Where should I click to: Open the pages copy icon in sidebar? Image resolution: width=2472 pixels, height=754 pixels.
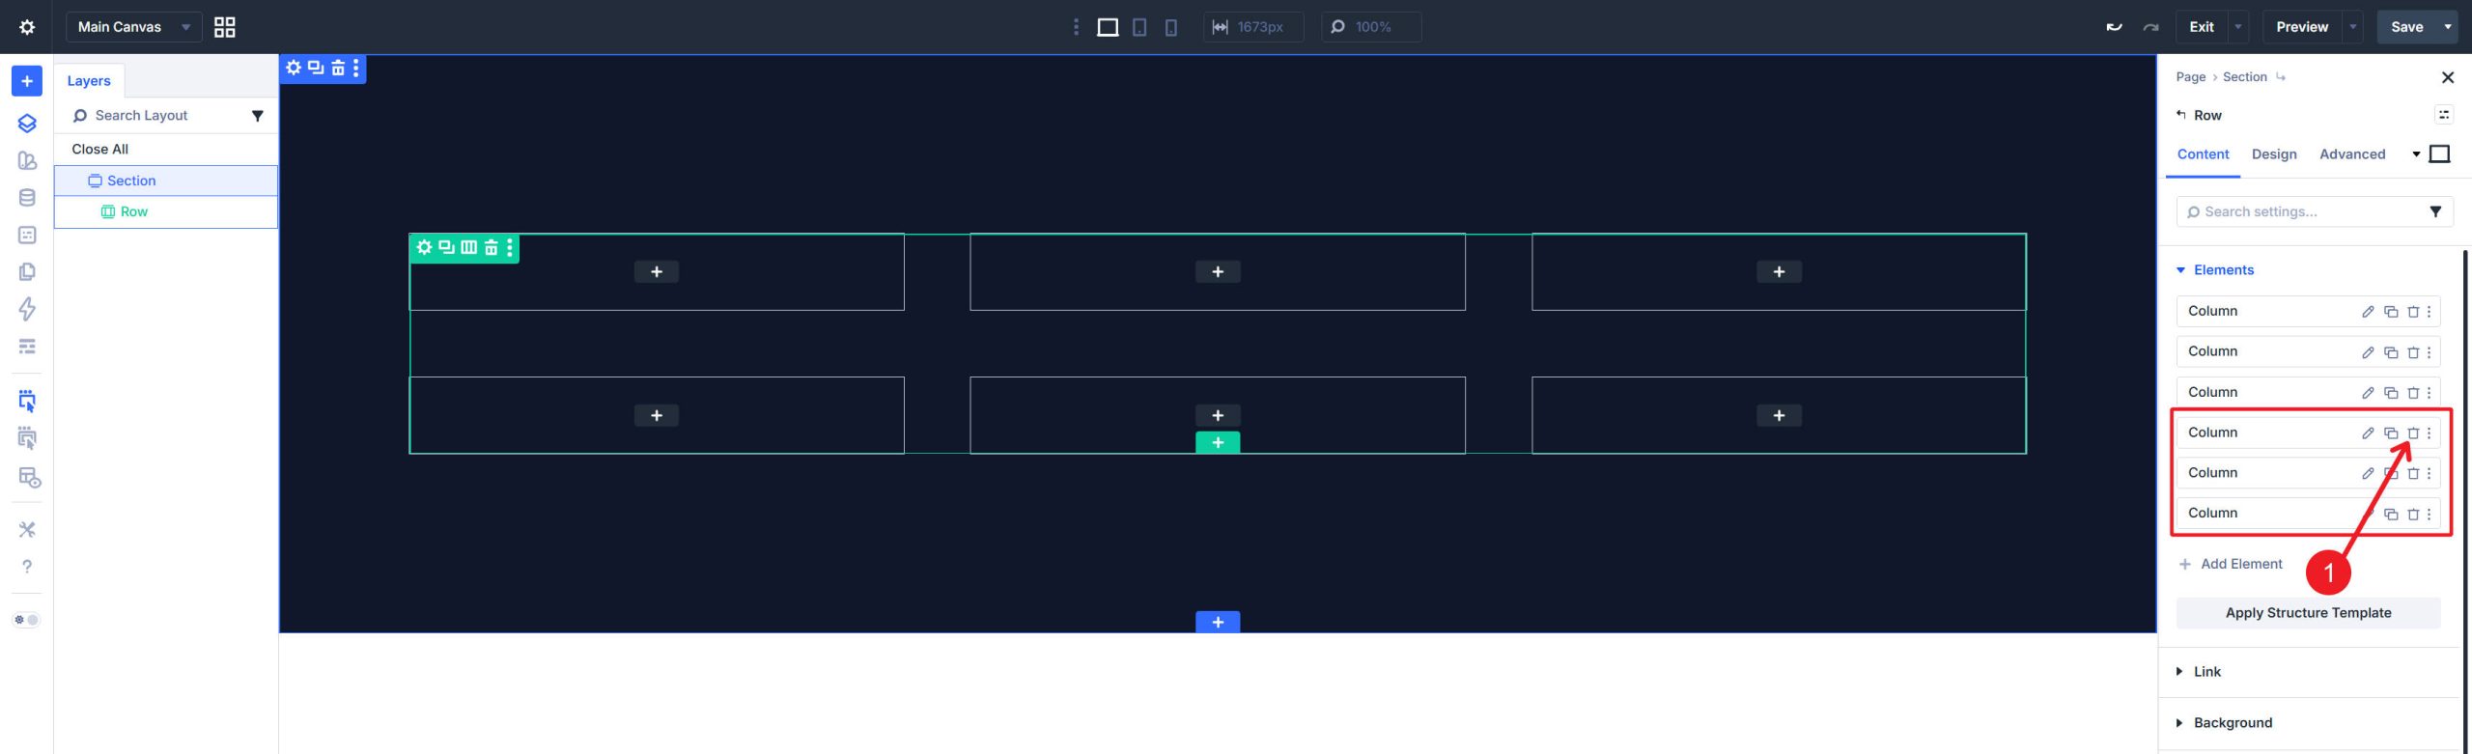(x=27, y=272)
